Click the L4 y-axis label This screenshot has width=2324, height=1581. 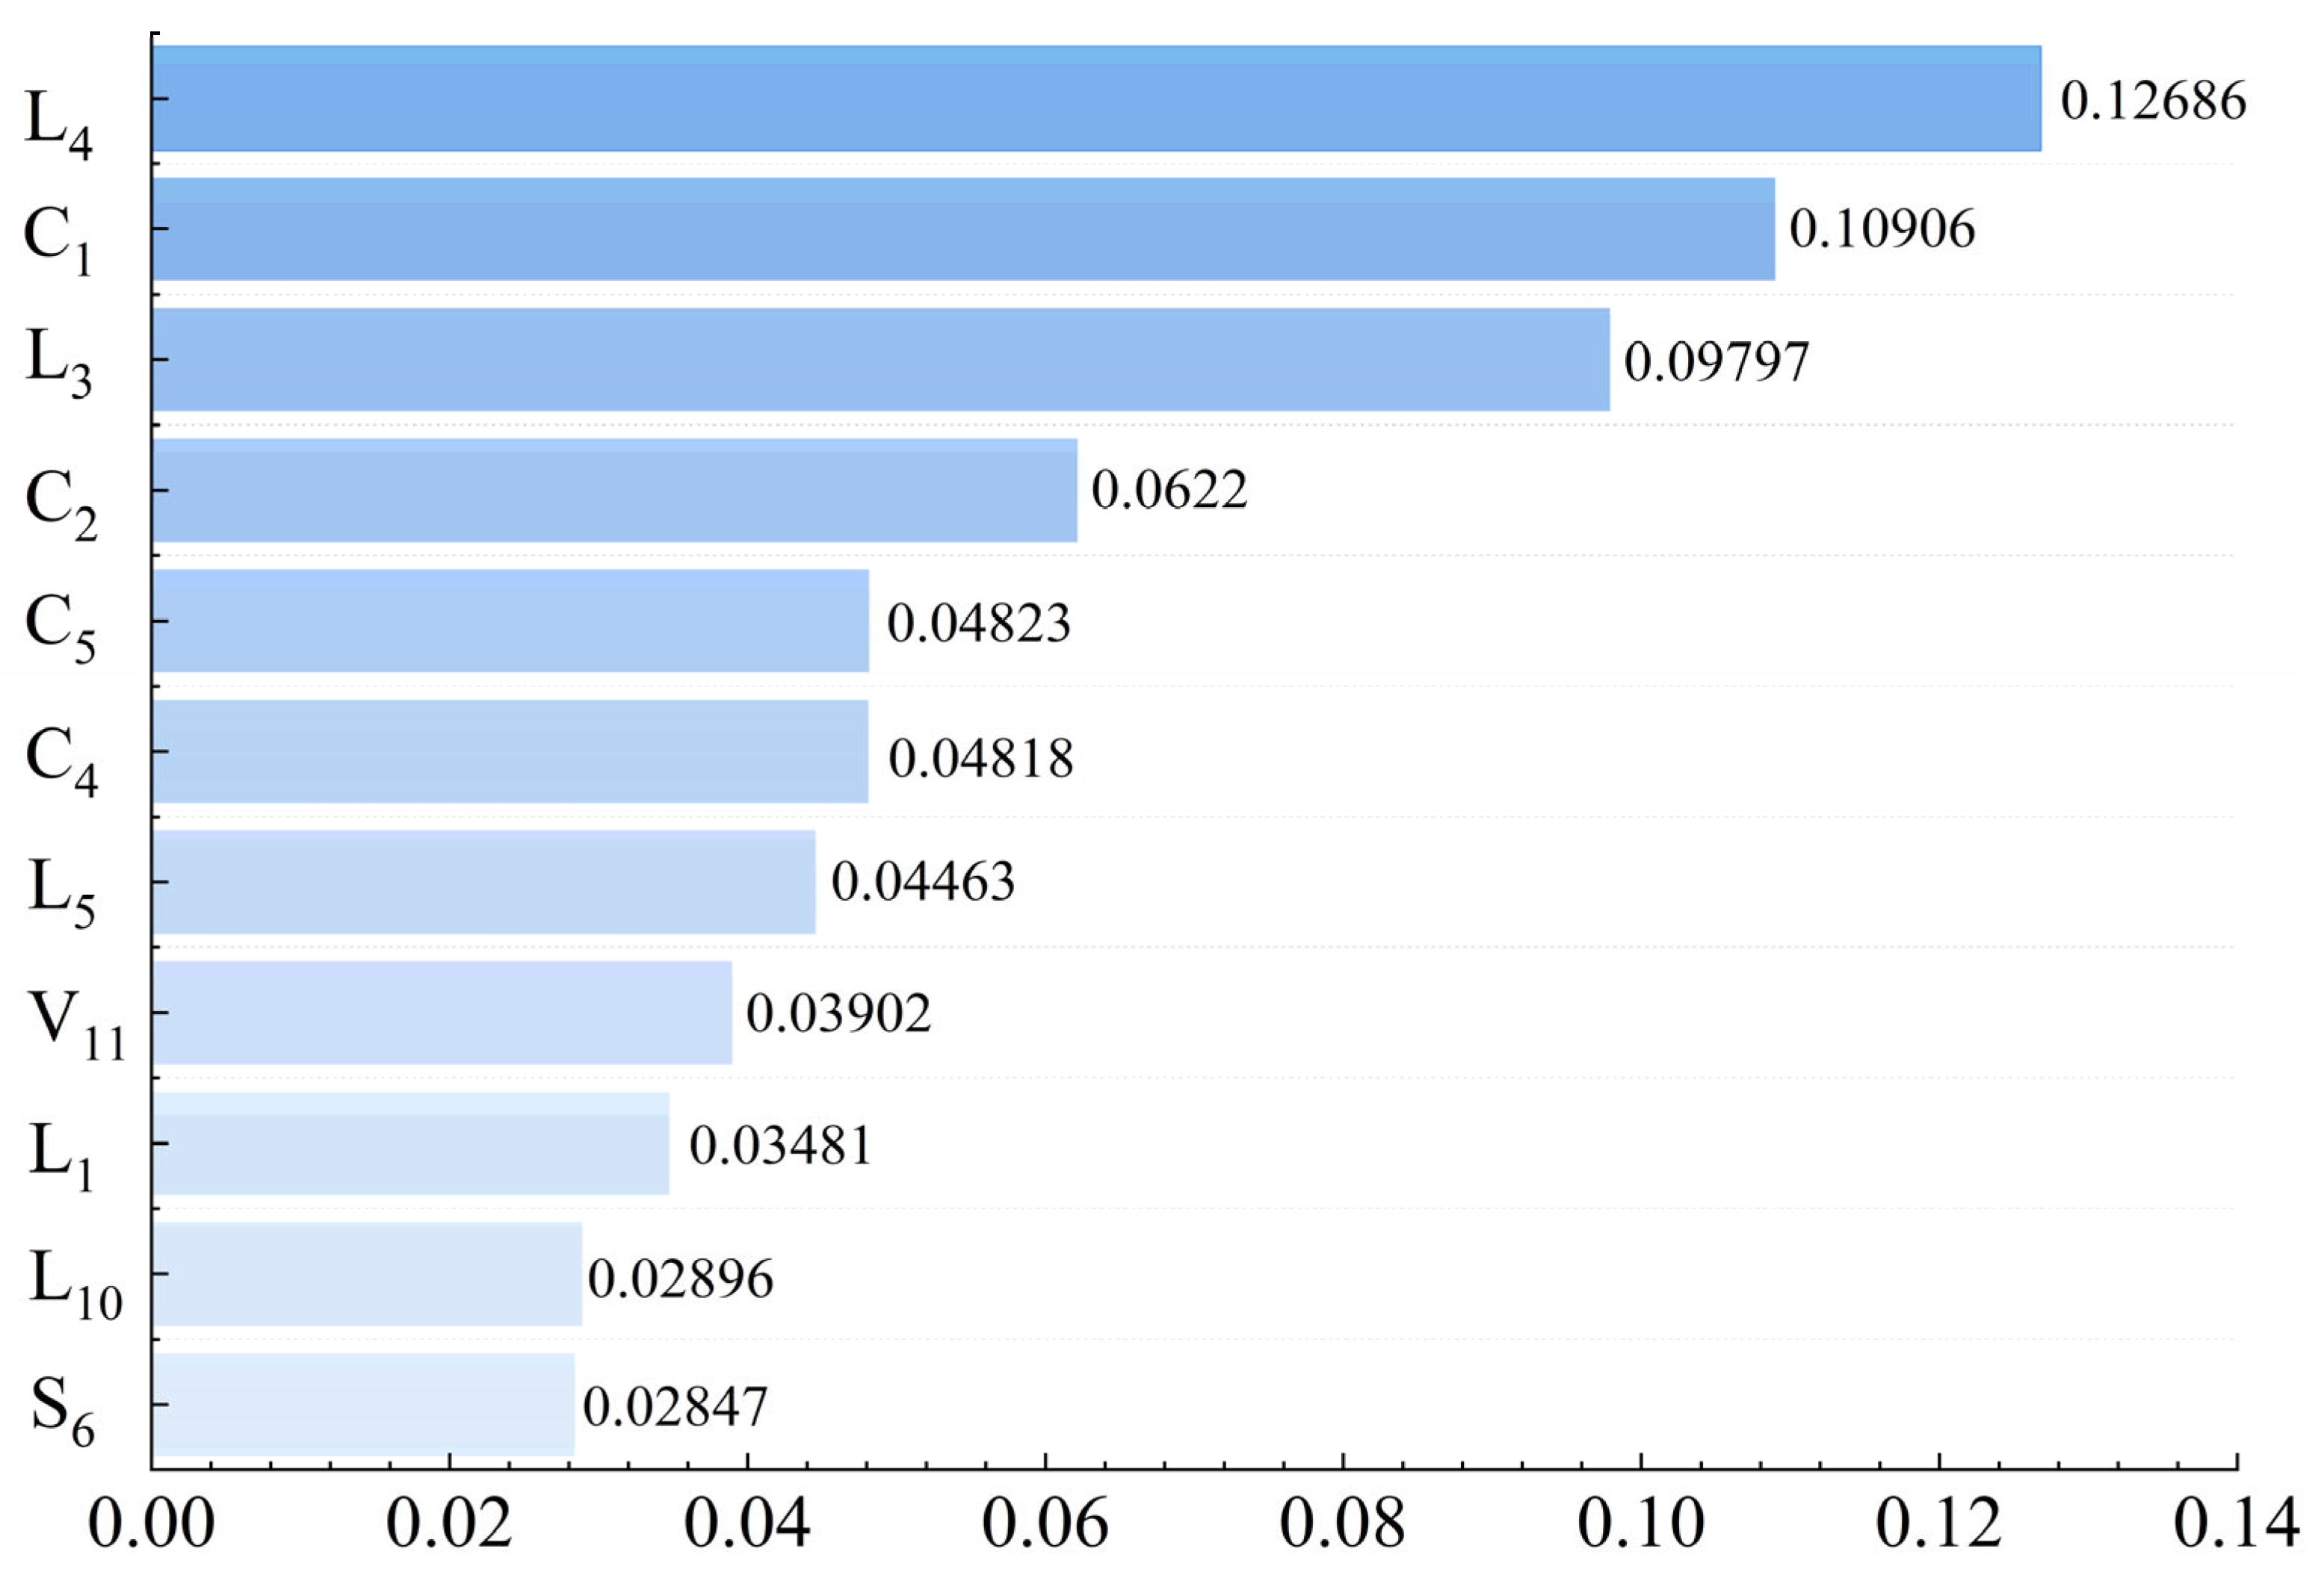point(58,125)
